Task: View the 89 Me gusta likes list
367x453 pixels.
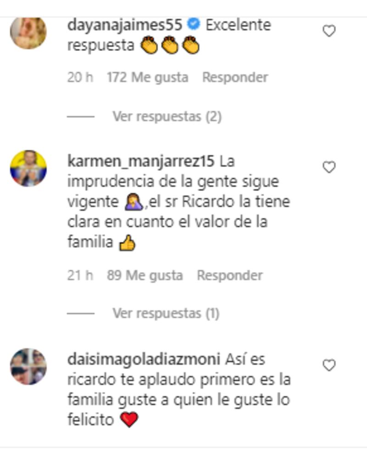Action: click(x=145, y=275)
